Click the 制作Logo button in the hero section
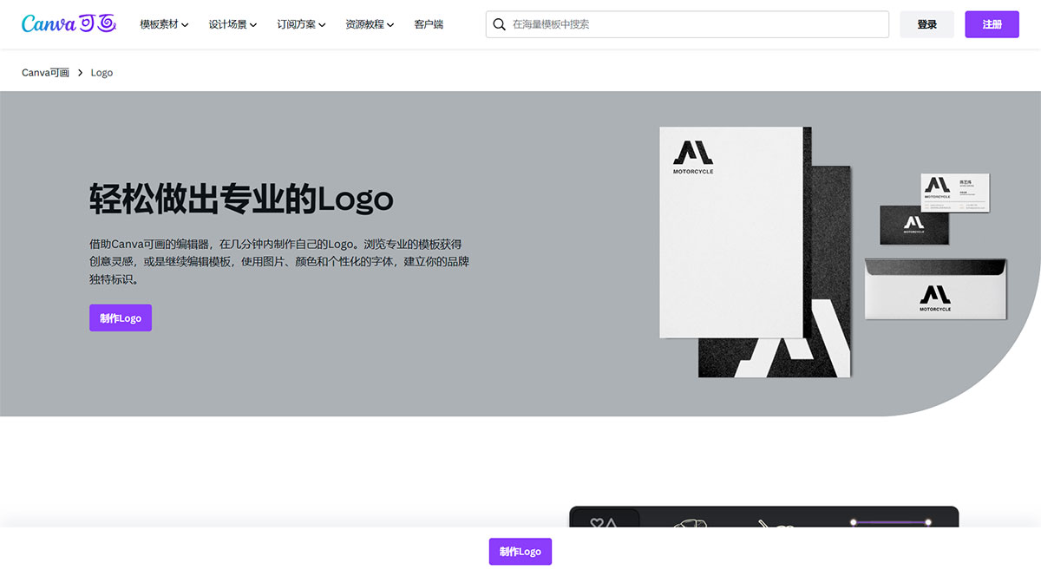Viewport: 1041px width, 576px height. (x=120, y=317)
